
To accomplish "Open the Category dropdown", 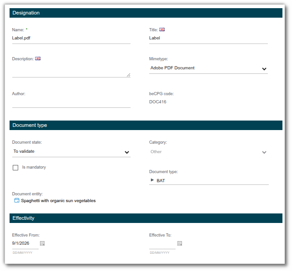I will coord(208,152).
